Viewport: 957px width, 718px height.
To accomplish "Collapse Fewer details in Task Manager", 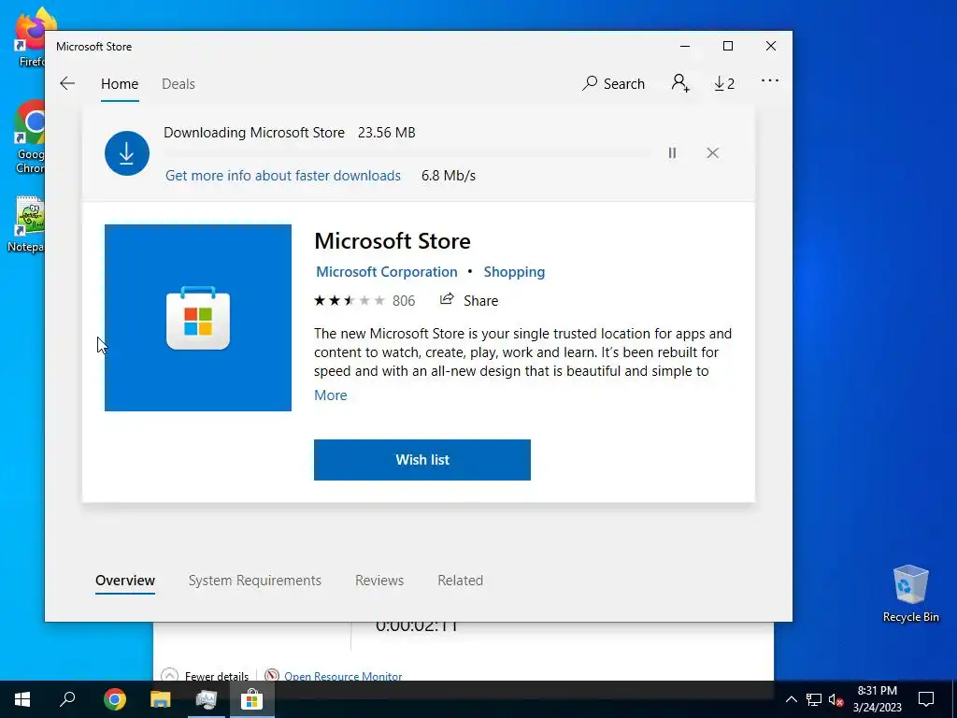I will click(206, 676).
